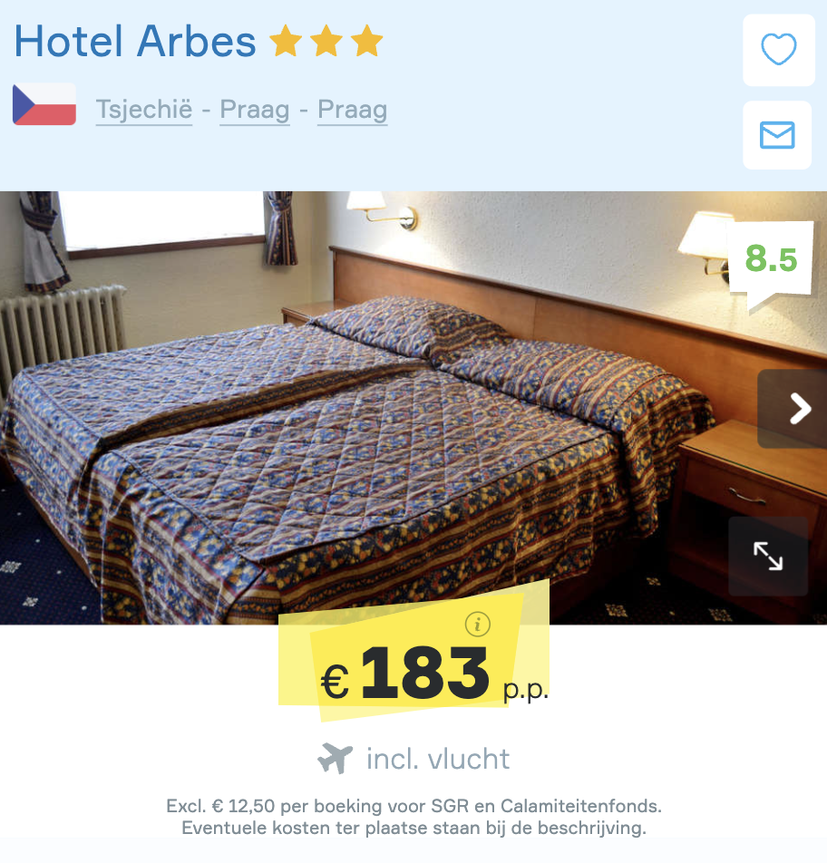
Task: Open the photo in fullscreen view
Action: click(x=768, y=556)
